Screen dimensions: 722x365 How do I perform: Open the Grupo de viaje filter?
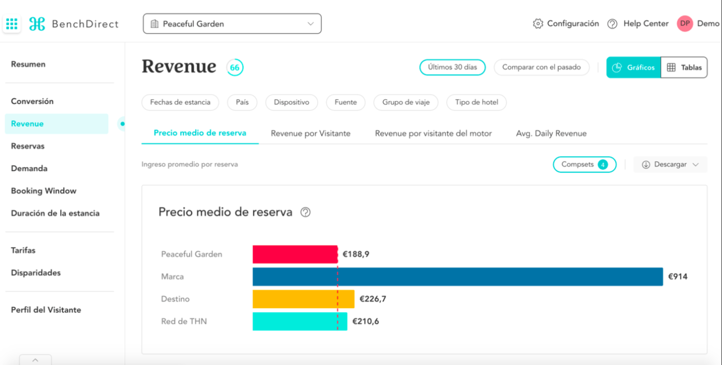coord(406,102)
